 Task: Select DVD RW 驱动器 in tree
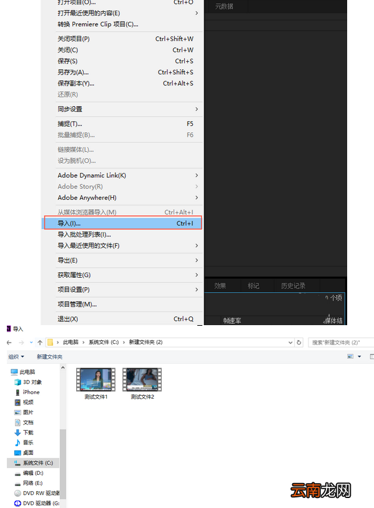[37, 493]
